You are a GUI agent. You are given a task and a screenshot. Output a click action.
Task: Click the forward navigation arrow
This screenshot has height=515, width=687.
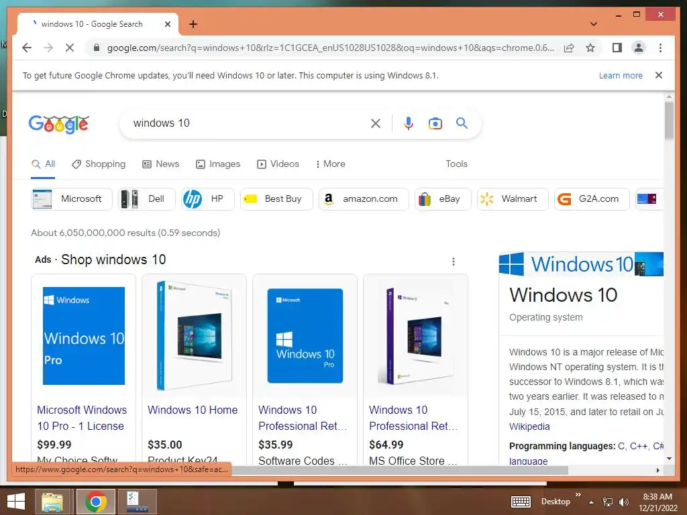click(48, 48)
